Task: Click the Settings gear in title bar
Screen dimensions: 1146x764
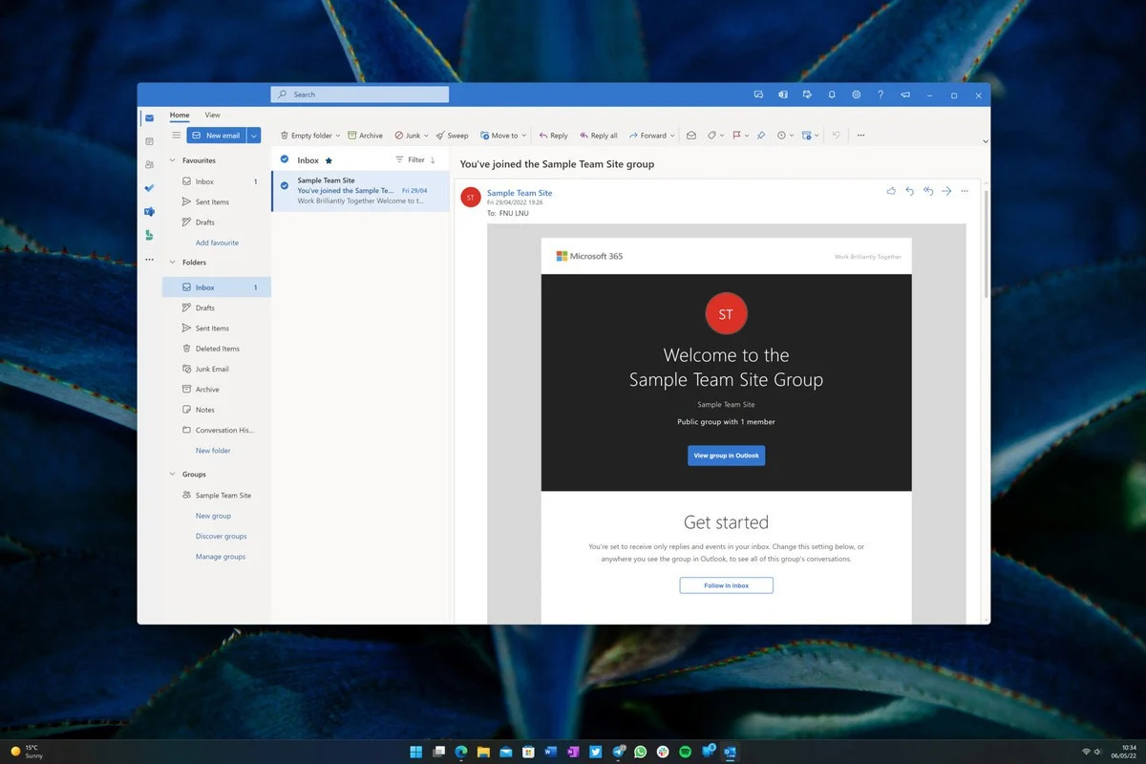Action: (856, 95)
